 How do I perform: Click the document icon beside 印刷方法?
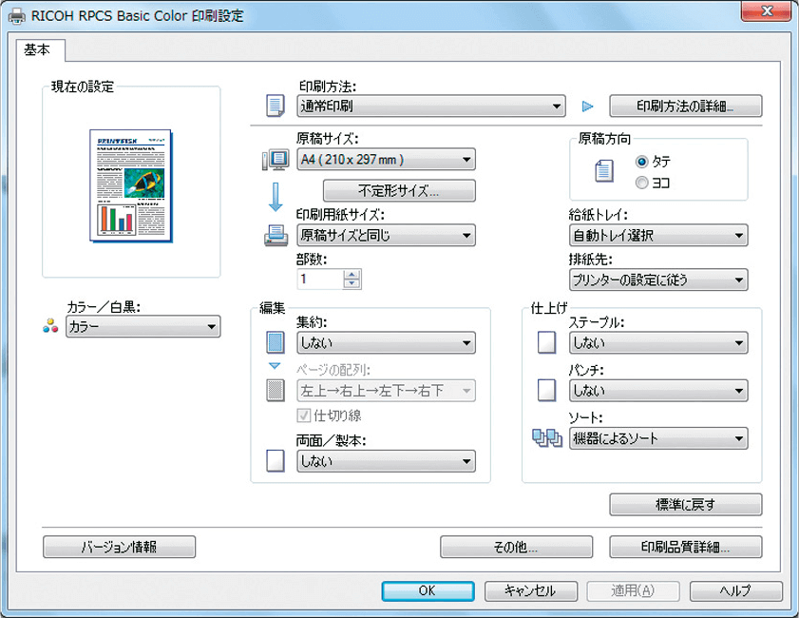click(276, 106)
